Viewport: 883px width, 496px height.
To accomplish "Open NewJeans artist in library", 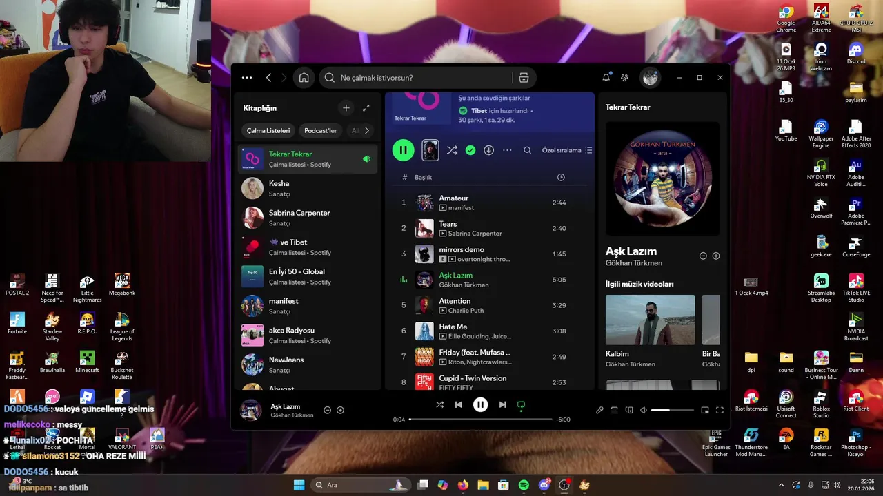I will [x=308, y=364].
